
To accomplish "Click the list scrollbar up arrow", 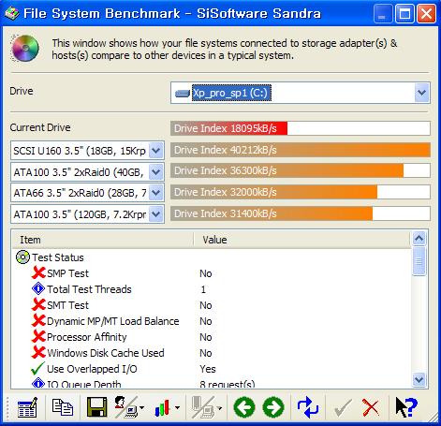I will click(x=419, y=239).
